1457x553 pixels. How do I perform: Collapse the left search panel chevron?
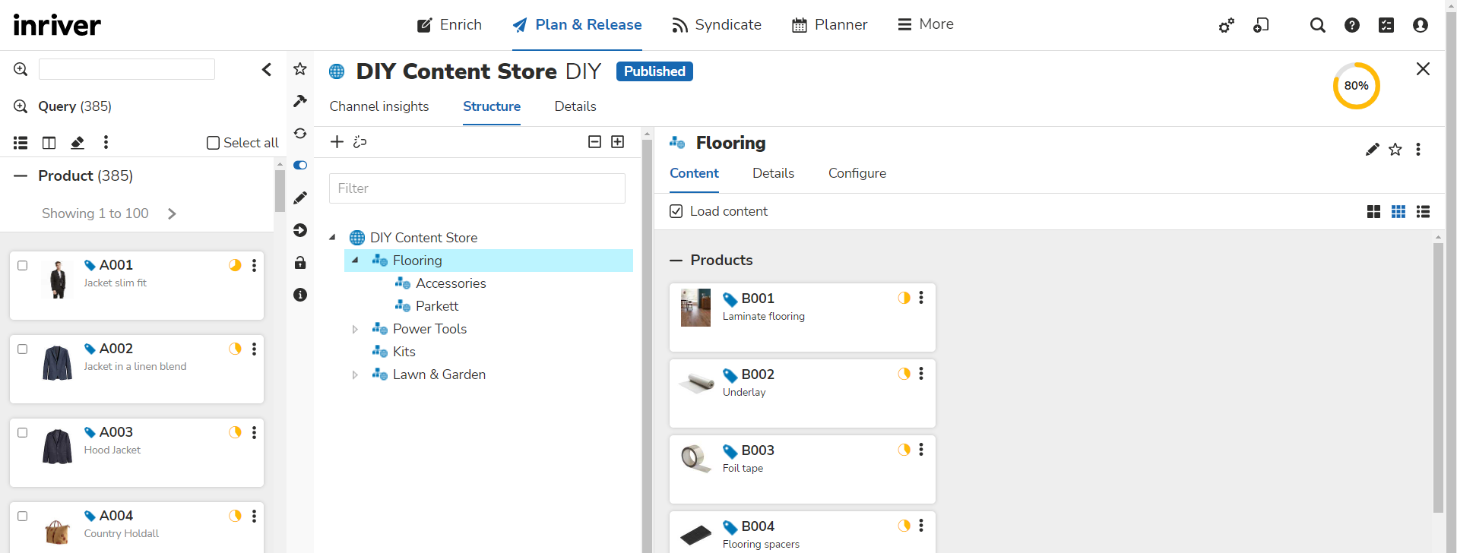coord(267,69)
